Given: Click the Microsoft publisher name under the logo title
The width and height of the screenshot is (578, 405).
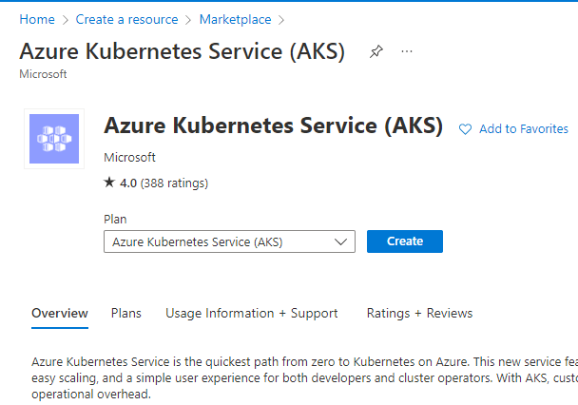Looking at the screenshot, I should pos(129,158).
